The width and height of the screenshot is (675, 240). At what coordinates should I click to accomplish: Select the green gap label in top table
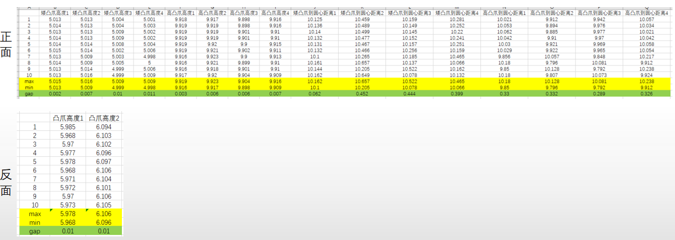tap(28, 93)
